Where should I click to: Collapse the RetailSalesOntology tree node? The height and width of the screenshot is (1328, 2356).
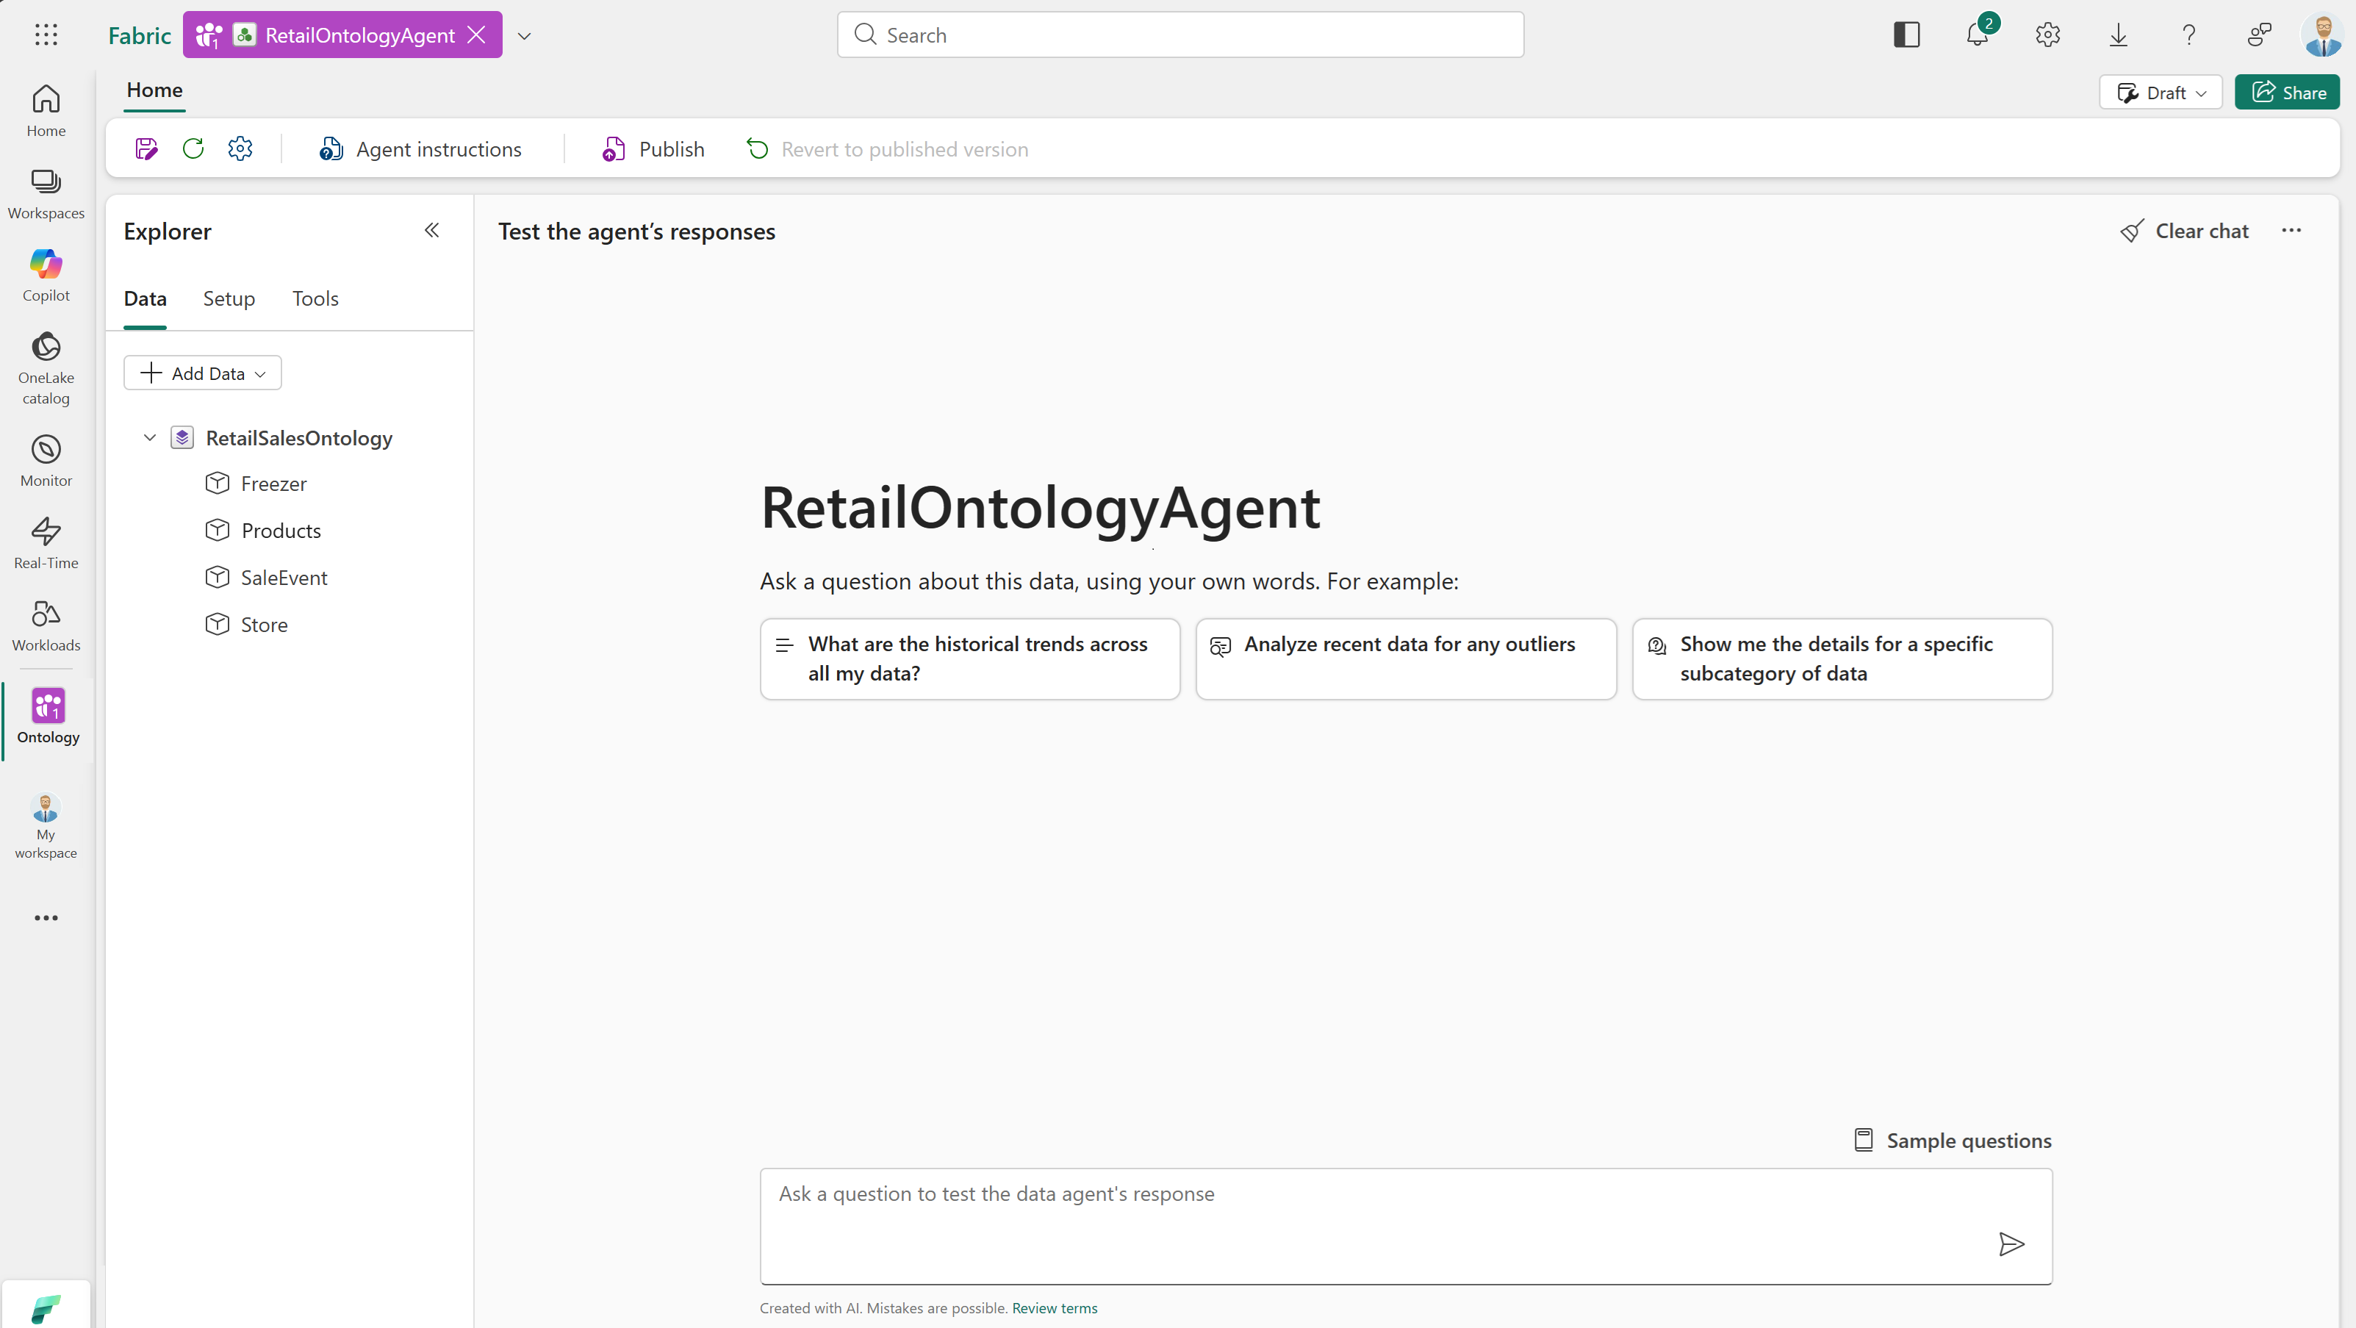click(x=150, y=438)
